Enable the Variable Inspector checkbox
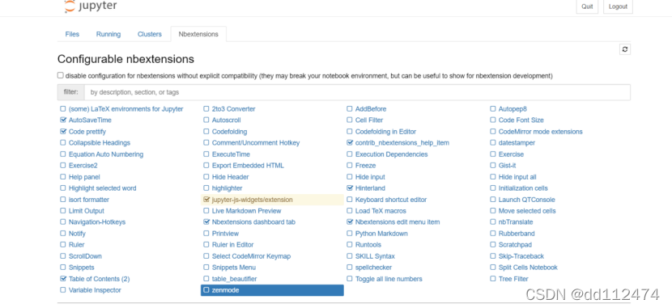The image size is (672, 308). coord(63,290)
